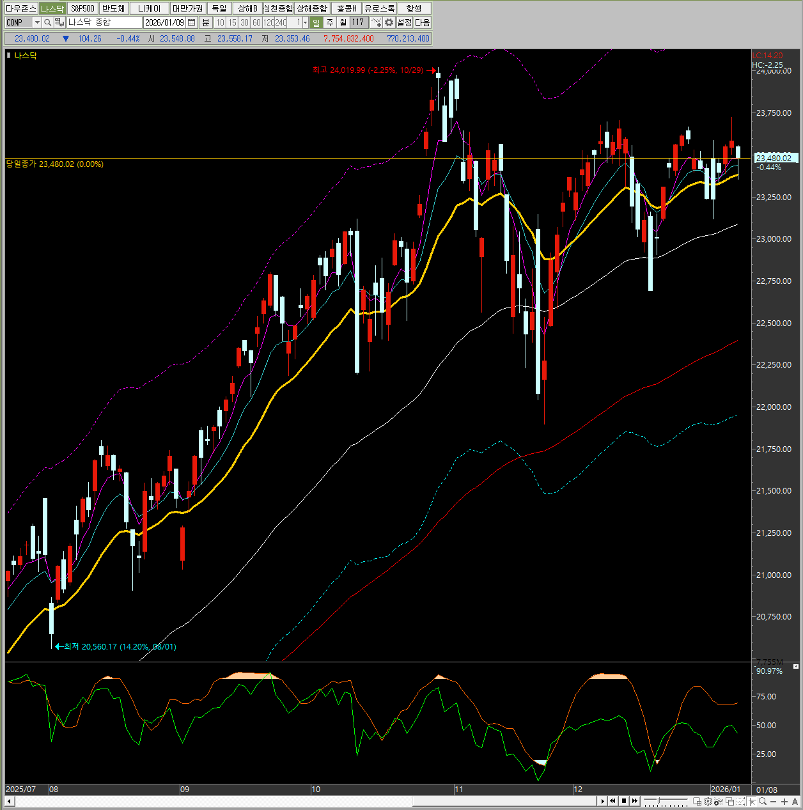Click the 설정 settings button

pyautogui.click(x=405, y=22)
